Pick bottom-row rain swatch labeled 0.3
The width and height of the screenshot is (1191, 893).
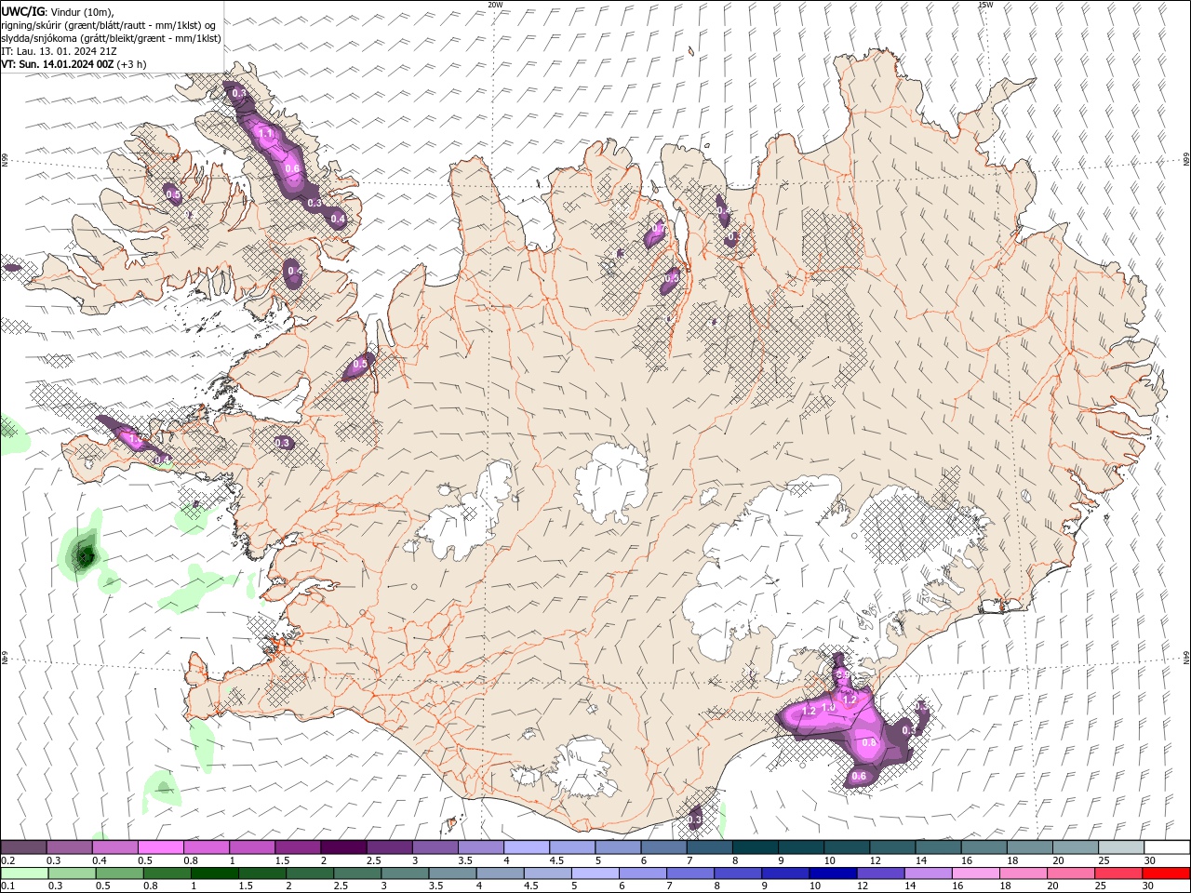72,873
